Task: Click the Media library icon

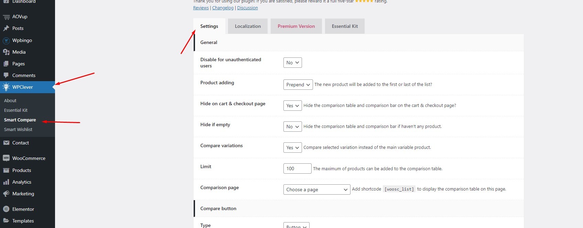Action: point(6,52)
